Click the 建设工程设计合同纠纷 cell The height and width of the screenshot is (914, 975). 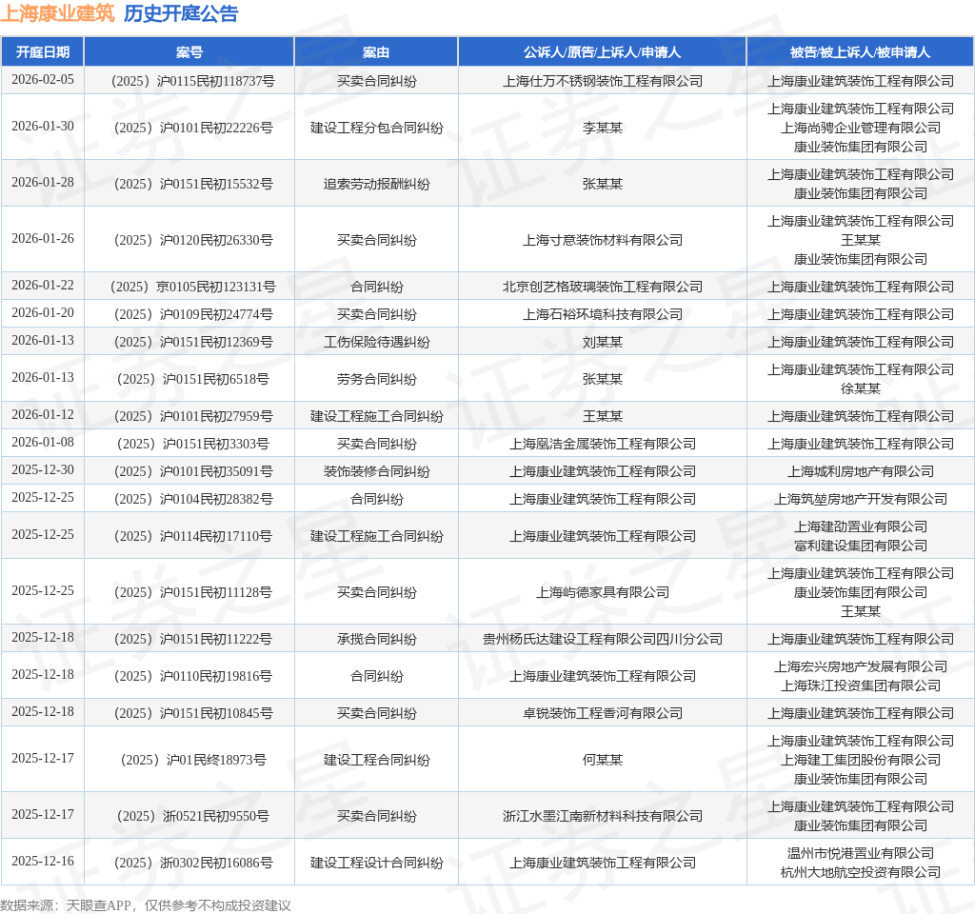376,863
